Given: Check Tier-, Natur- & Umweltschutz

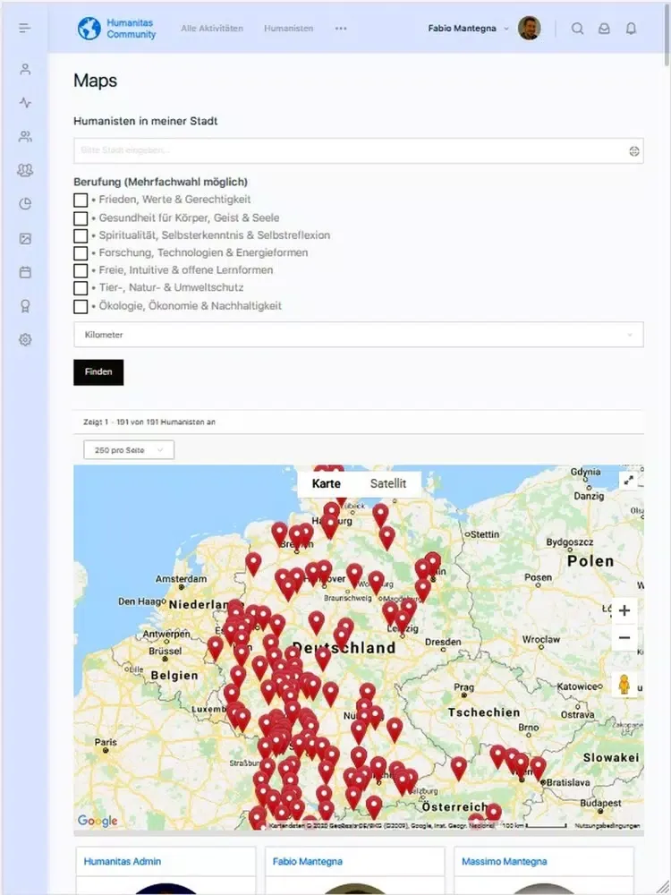Looking at the screenshot, I should click(x=81, y=288).
